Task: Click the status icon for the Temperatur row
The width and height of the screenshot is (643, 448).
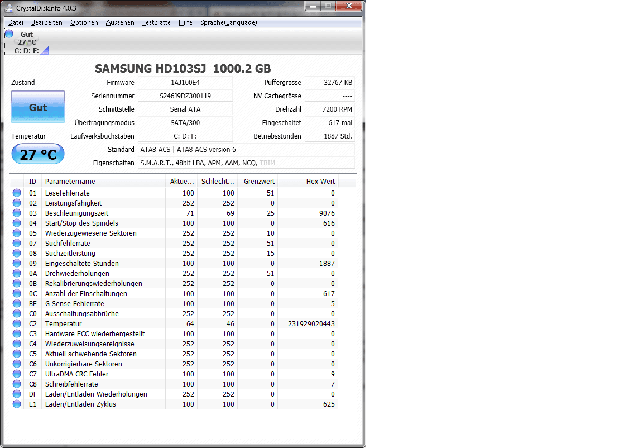Action: point(17,323)
